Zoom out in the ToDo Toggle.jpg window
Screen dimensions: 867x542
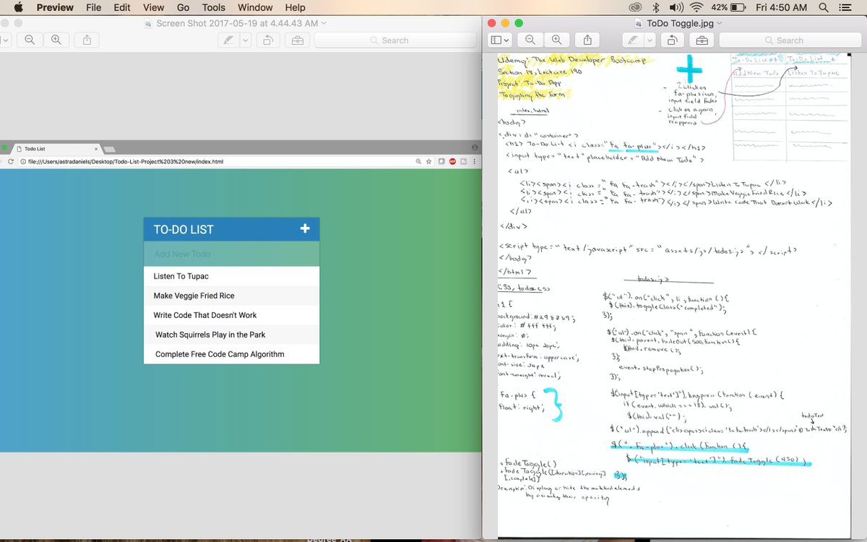(x=530, y=40)
